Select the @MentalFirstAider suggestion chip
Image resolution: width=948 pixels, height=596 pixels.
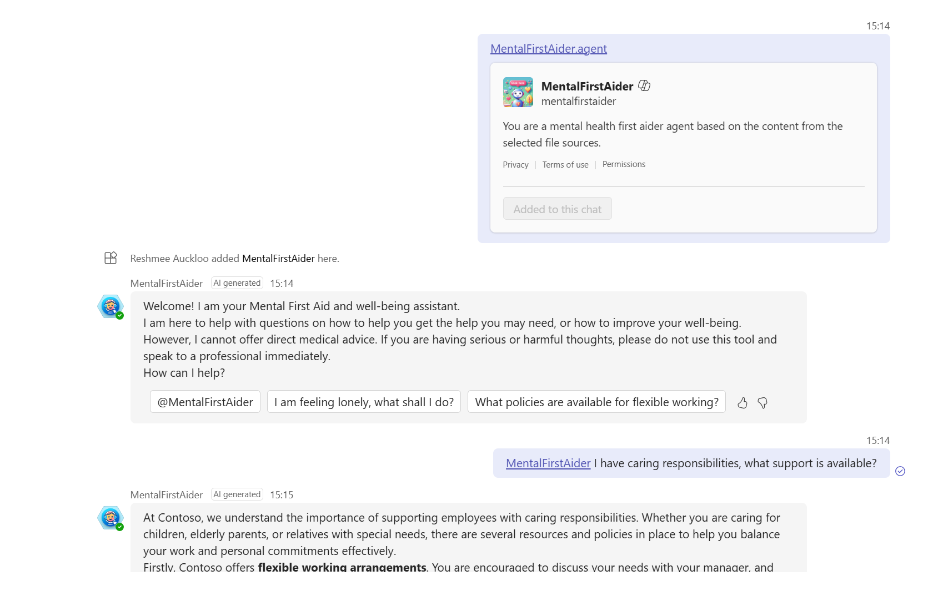(205, 402)
